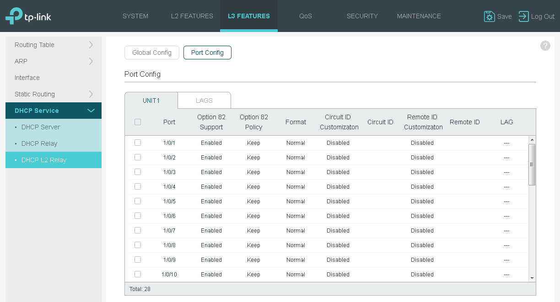Image resolution: width=560 pixels, height=302 pixels.
Task: Check the box for port 1/0/5
Action: pyautogui.click(x=138, y=201)
